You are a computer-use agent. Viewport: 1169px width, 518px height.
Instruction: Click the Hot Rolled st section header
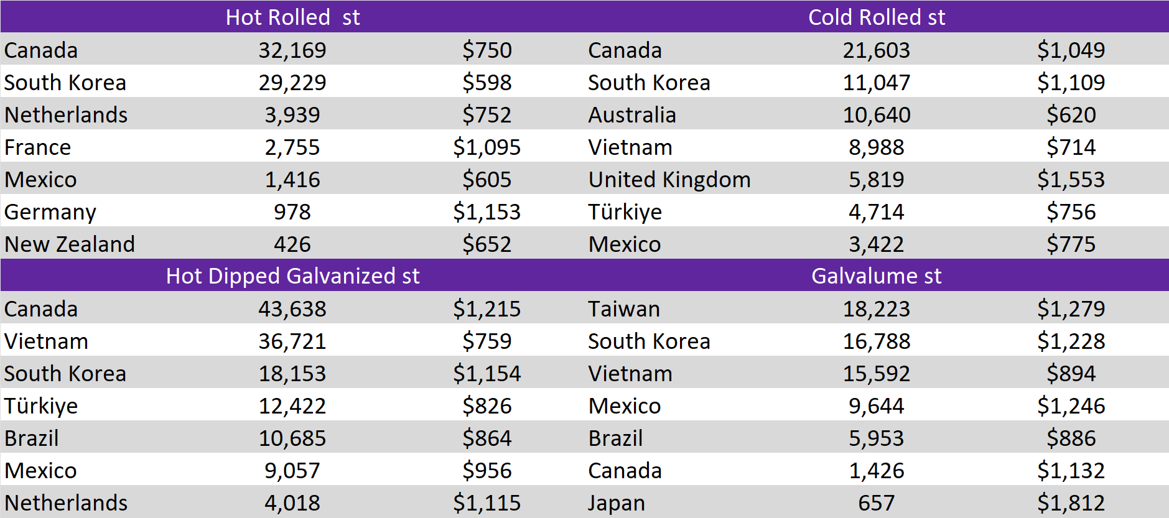292,17
